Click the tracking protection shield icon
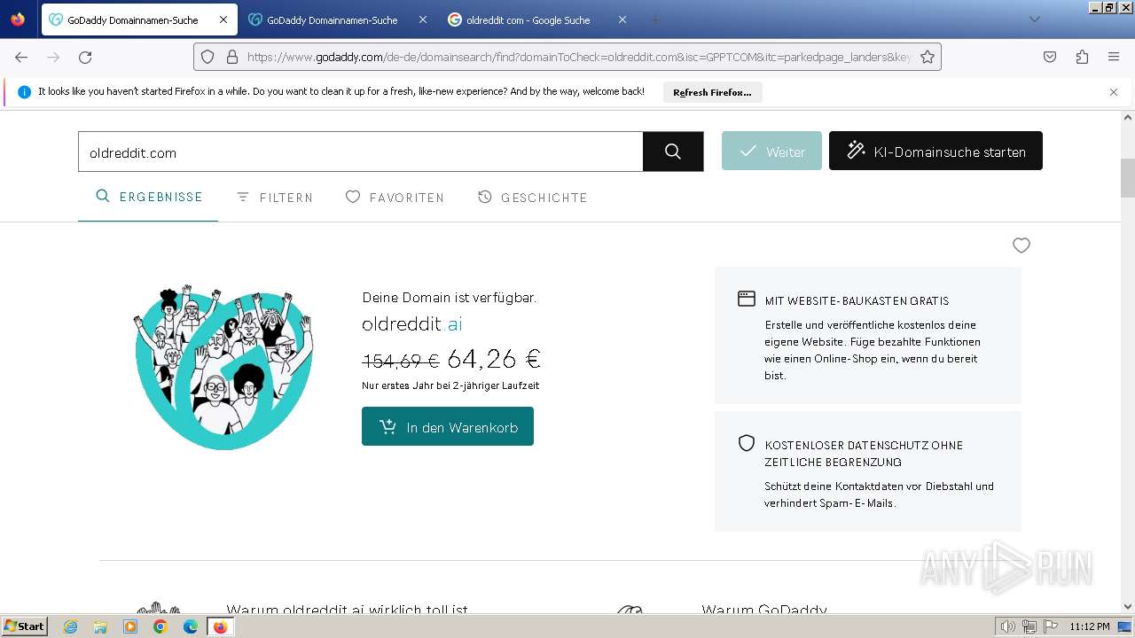 tap(207, 57)
